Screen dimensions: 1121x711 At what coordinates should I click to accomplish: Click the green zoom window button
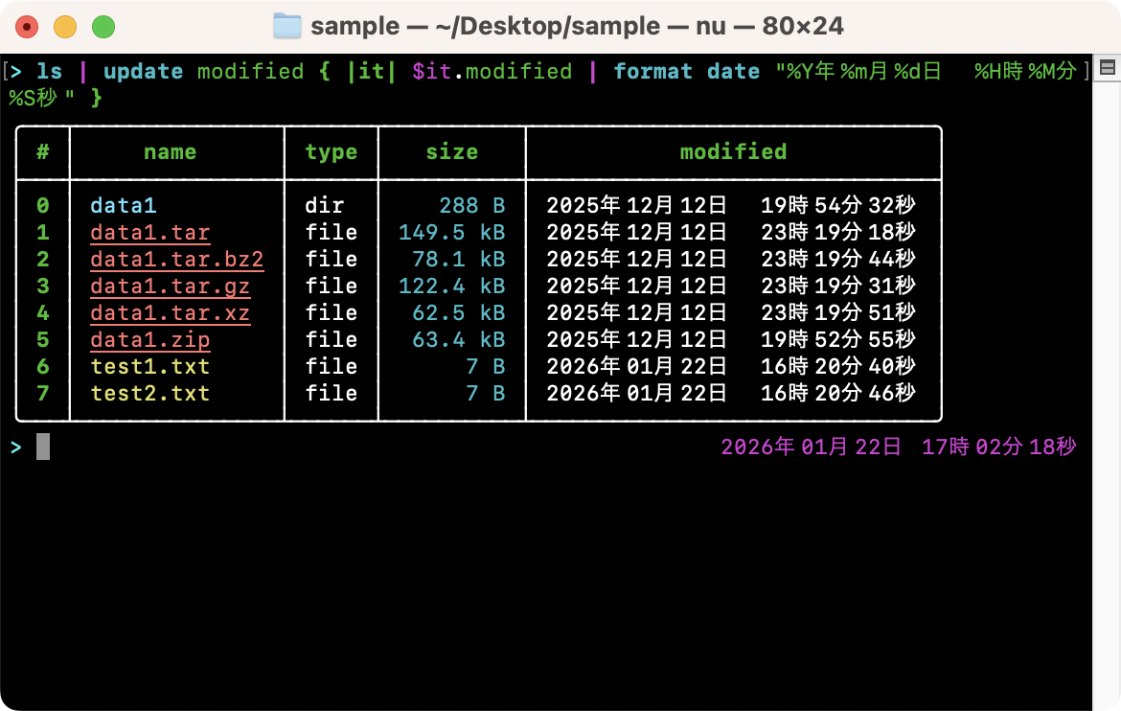(103, 27)
